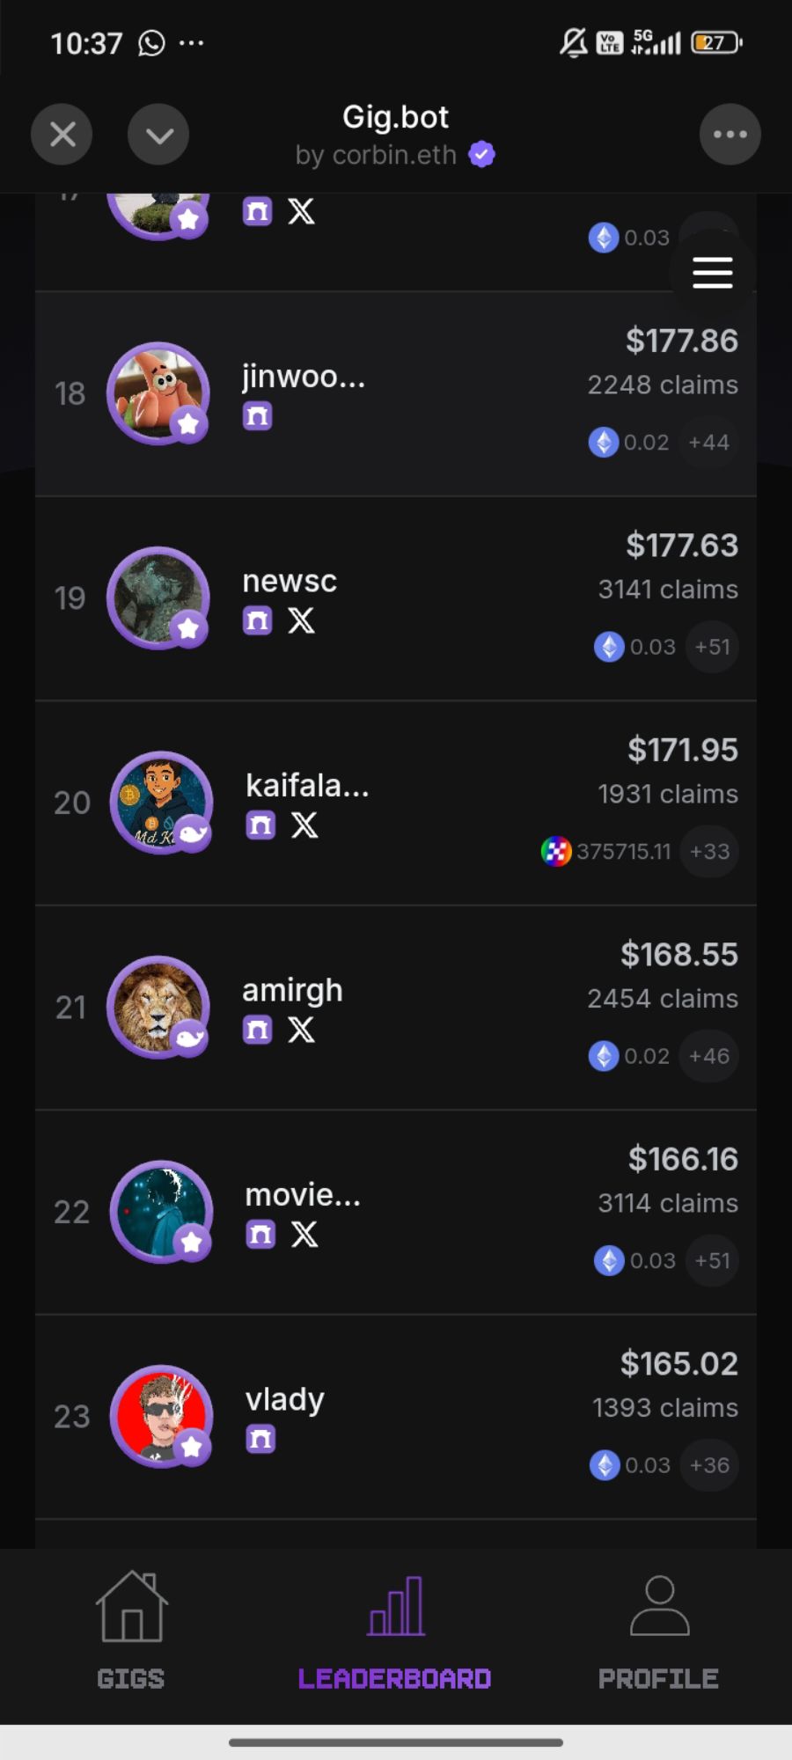Open vlady's profile picture
The width and height of the screenshot is (792, 1760).
click(160, 1416)
